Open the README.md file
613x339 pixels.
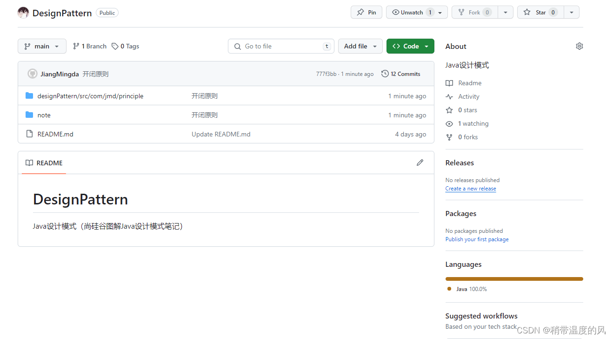coord(55,134)
